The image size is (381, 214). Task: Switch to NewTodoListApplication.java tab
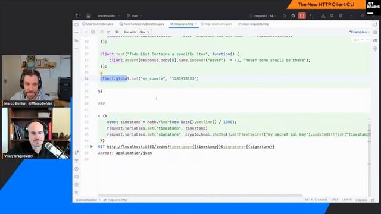click(x=142, y=24)
